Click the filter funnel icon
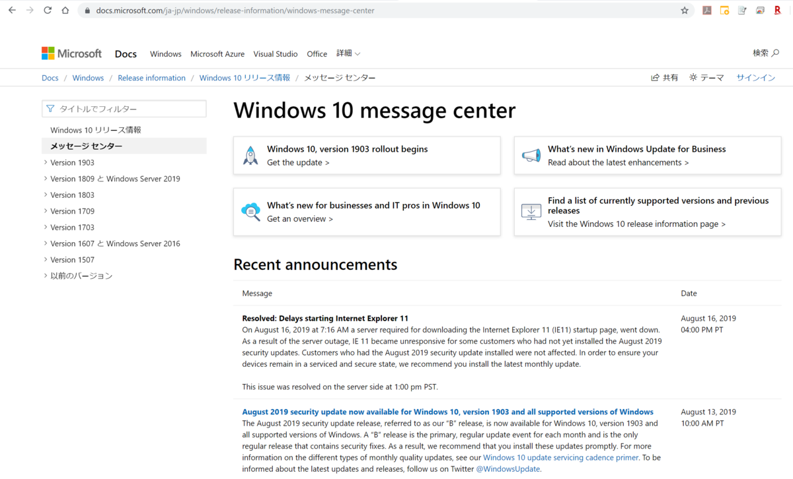 (51, 109)
